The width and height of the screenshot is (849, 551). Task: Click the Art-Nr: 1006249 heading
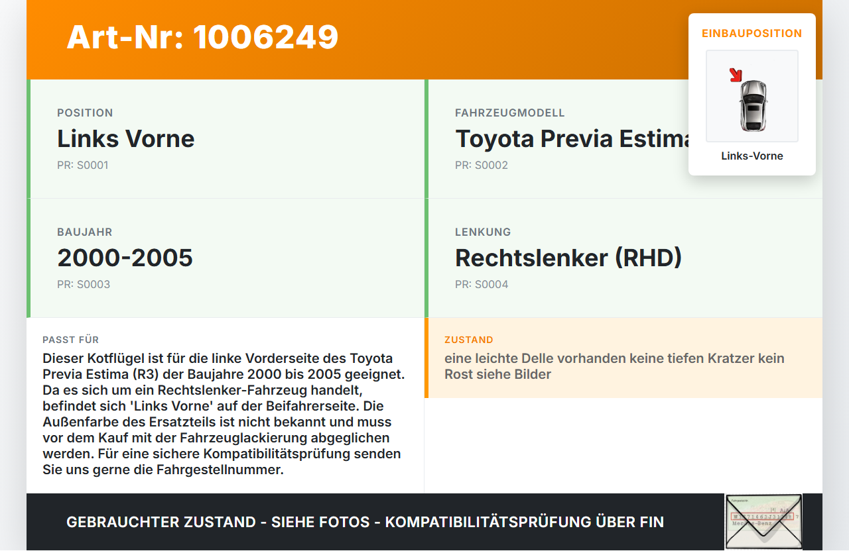pyautogui.click(x=202, y=37)
